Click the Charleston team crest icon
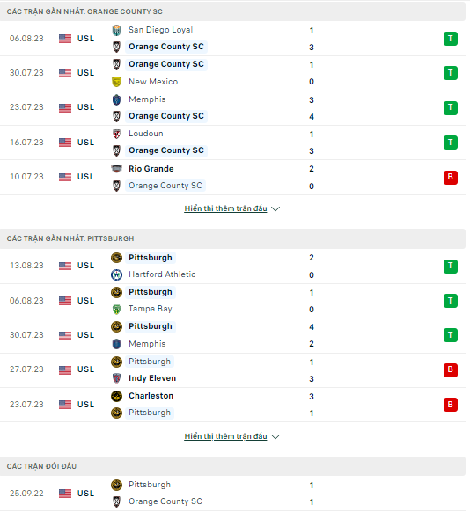Viewport: 470px width, 512px height. coord(116,396)
